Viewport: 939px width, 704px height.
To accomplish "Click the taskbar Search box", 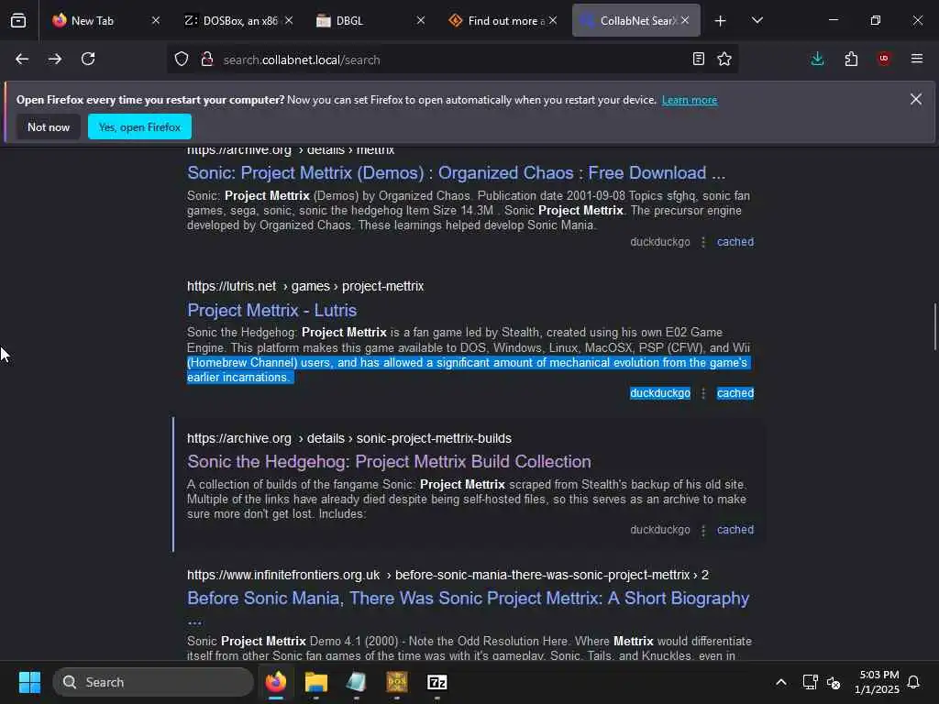I will (153, 682).
